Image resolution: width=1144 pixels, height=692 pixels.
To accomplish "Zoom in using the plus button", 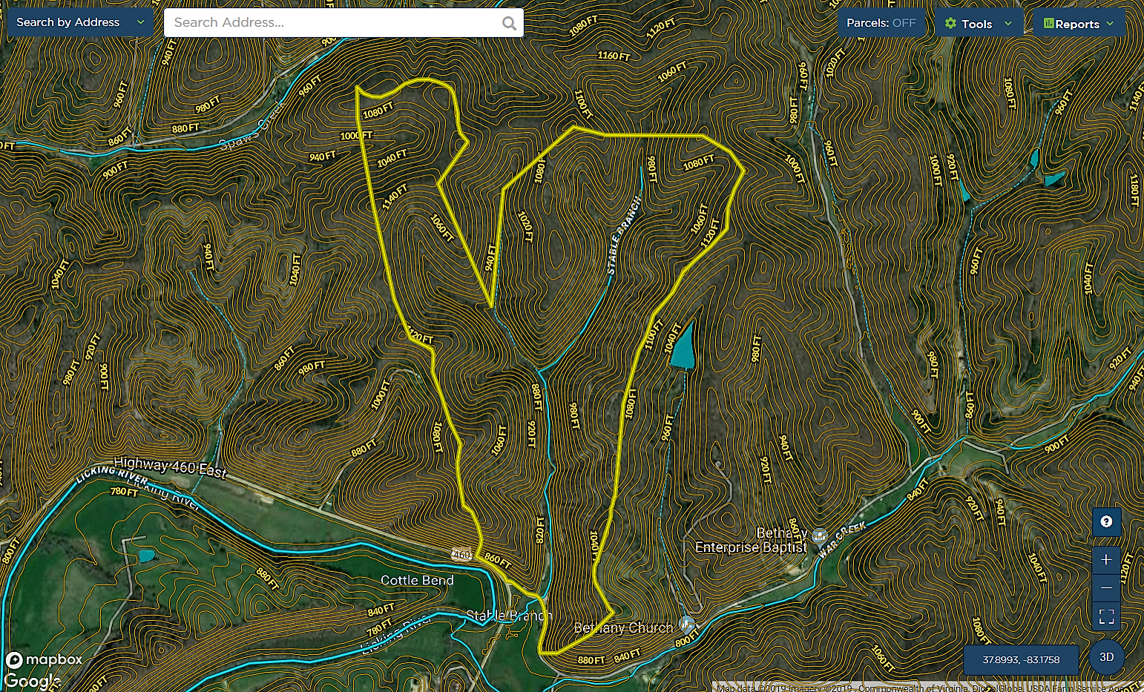I will click(x=1106, y=560).
